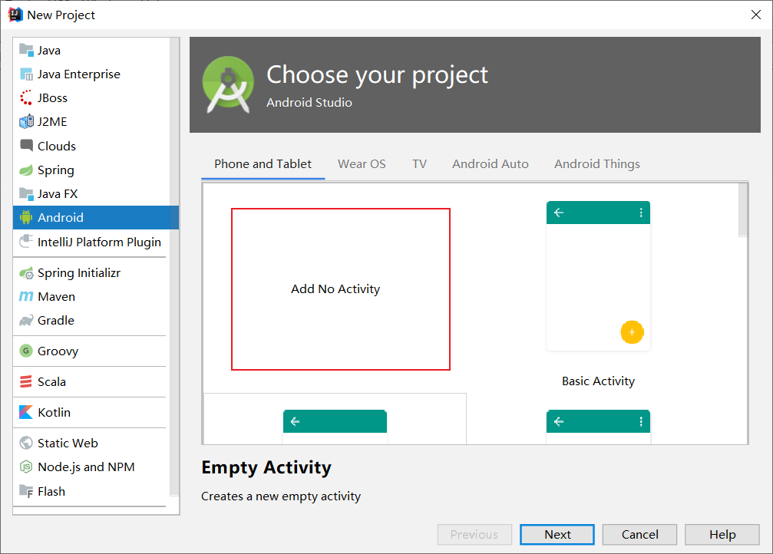Select Java Enterprise text in the list
The image size is (773, 554).
coord(79,74)
